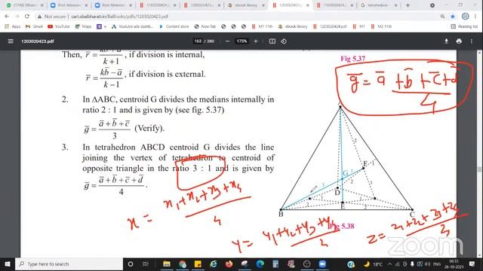Open File Explorer from the taskbar

click(x=167, y=264)
